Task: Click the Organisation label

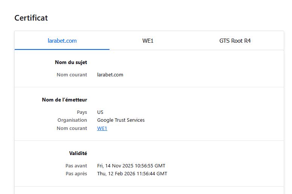Action: tap(72, 120)
